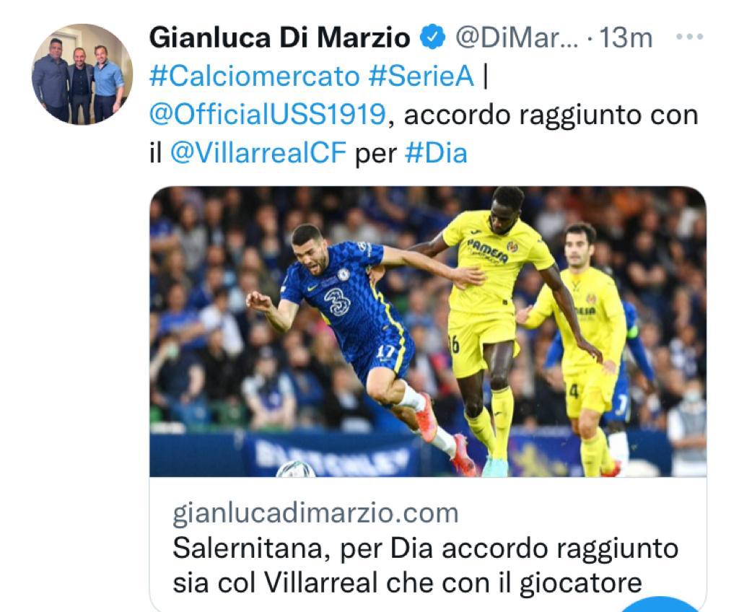Open the #Calciomercato hashtag

pos(255,76)
